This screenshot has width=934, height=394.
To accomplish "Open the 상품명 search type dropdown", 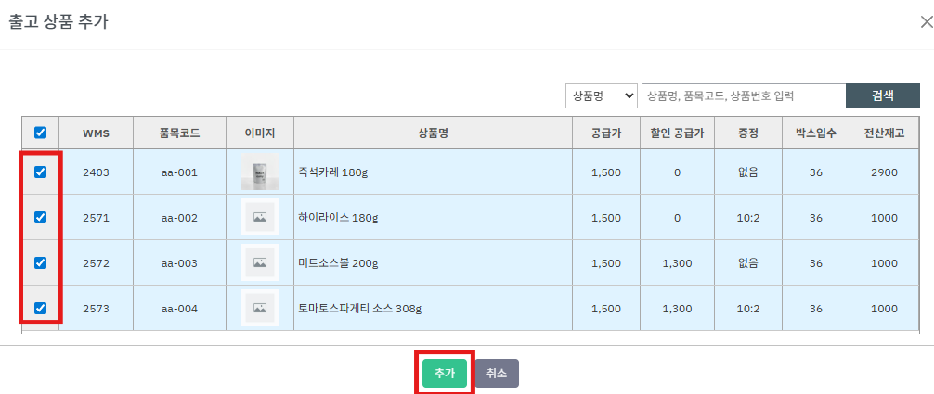I will [x=601, y=95].
